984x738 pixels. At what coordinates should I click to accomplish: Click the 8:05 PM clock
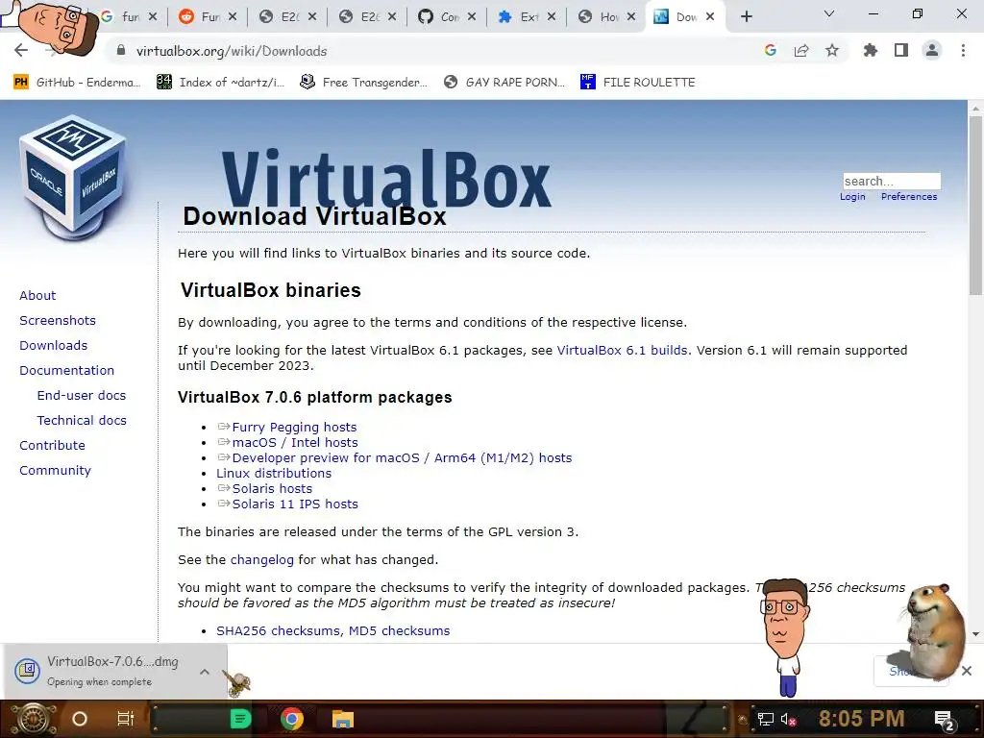861,719
